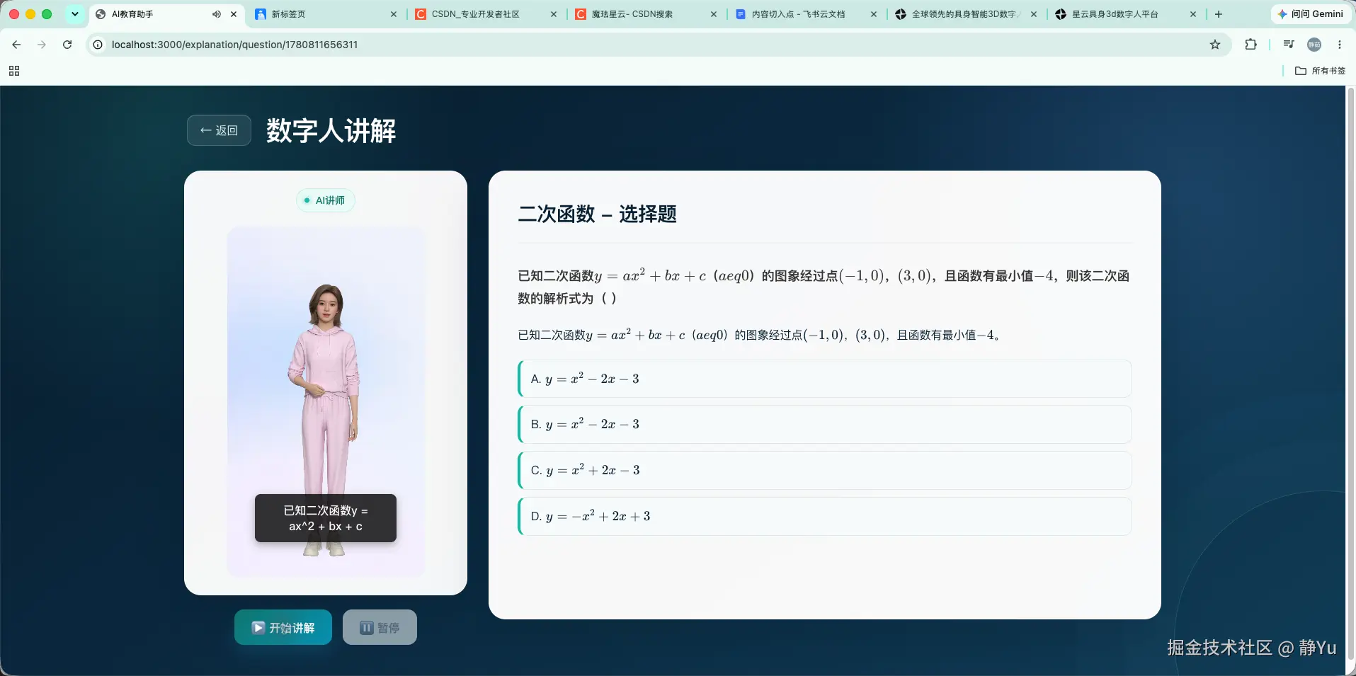1356x676 pixels.
Task: Click the 暂停 pause button
Action: pos(380,628)
